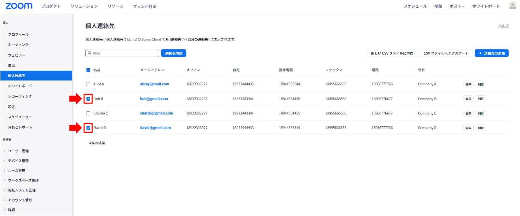Image resolution: width=520 pixels, height=216 pixels.
Task: Open the ソリューション menu
Action: point(84,6)
